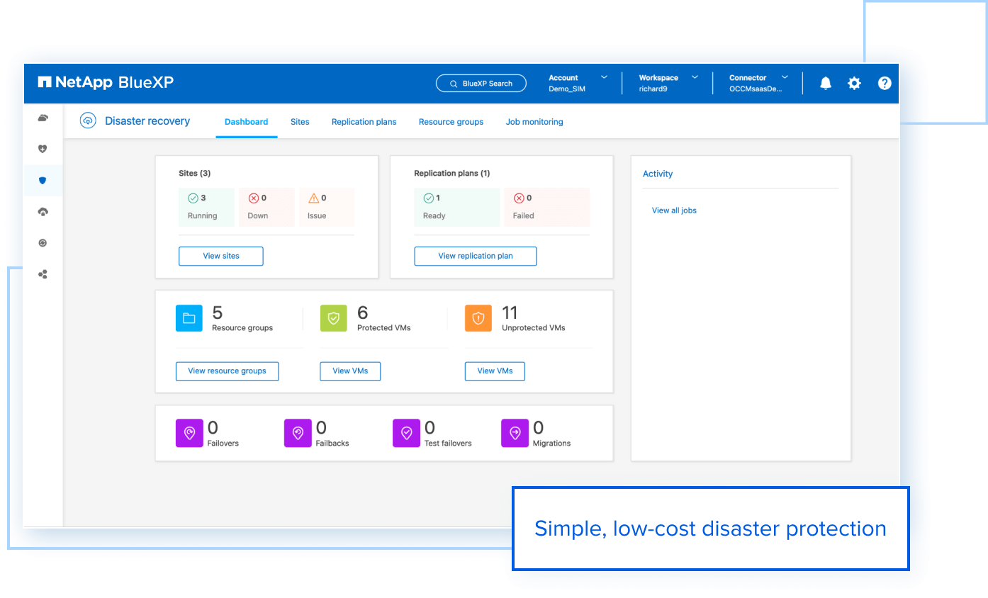Click inside the BlueXP Search field
The height and width of the screenshot is (598, 988).
tap(481, 83)
